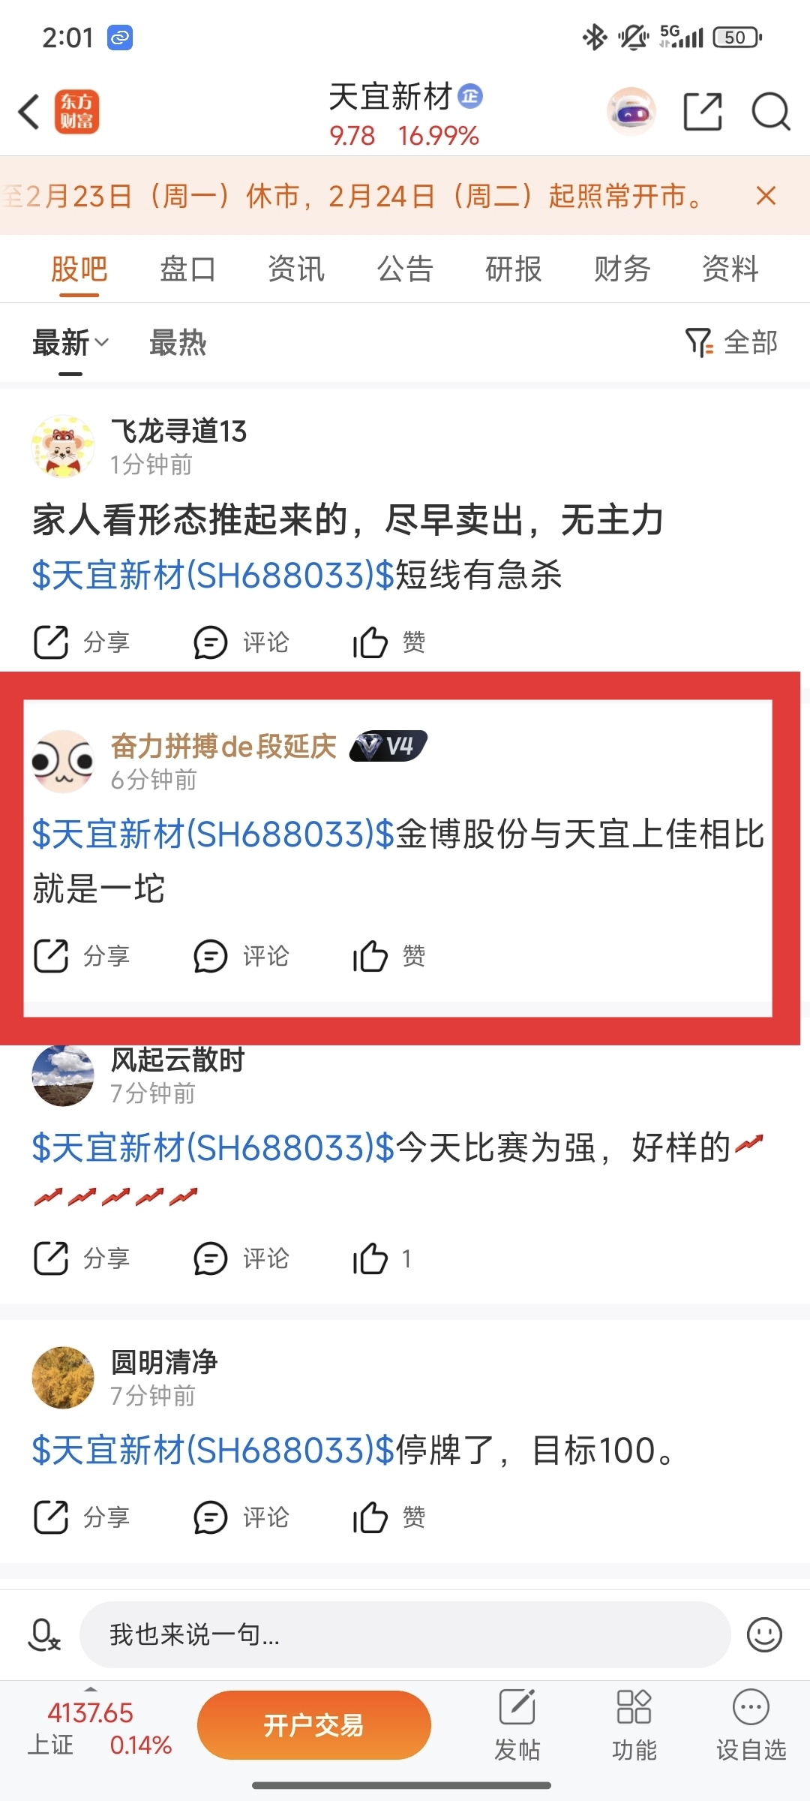Tap the 开户交易 button
This screenshot has height=1801, width=810.
coord(313,1725)
